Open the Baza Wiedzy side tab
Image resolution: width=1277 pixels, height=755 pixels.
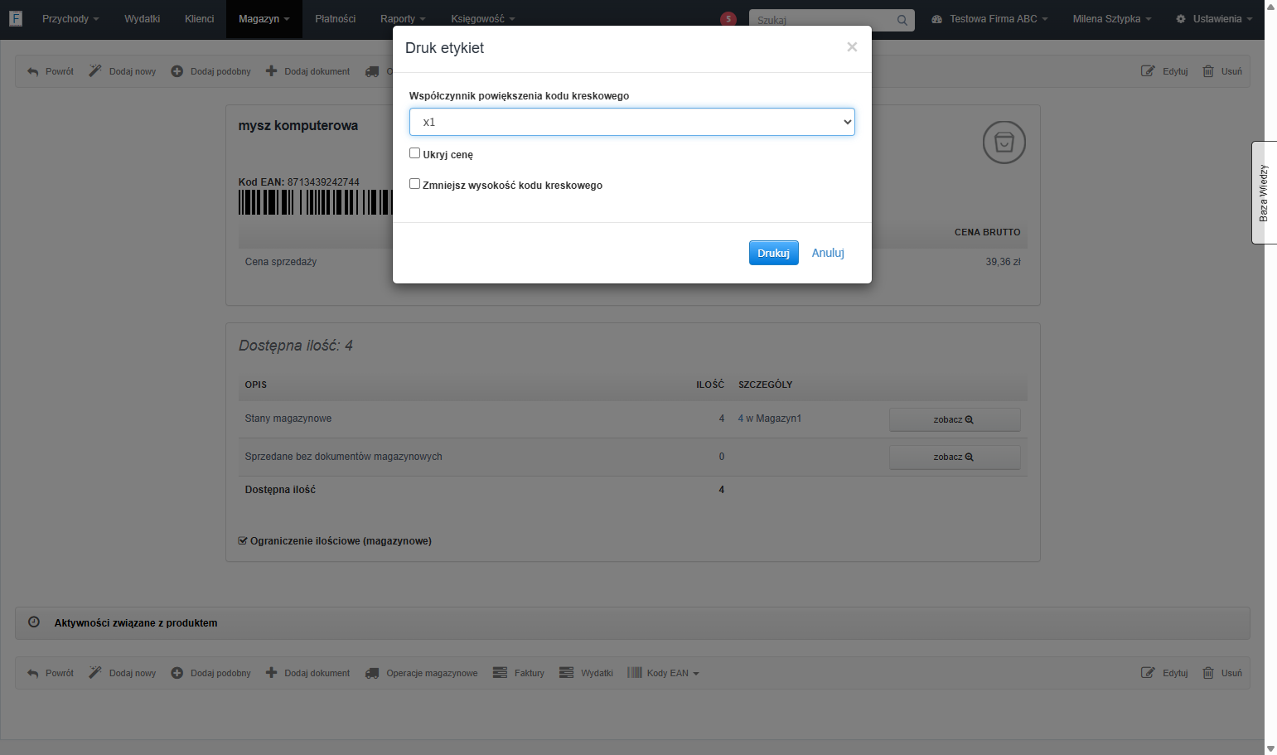(x=1264, y=193)
